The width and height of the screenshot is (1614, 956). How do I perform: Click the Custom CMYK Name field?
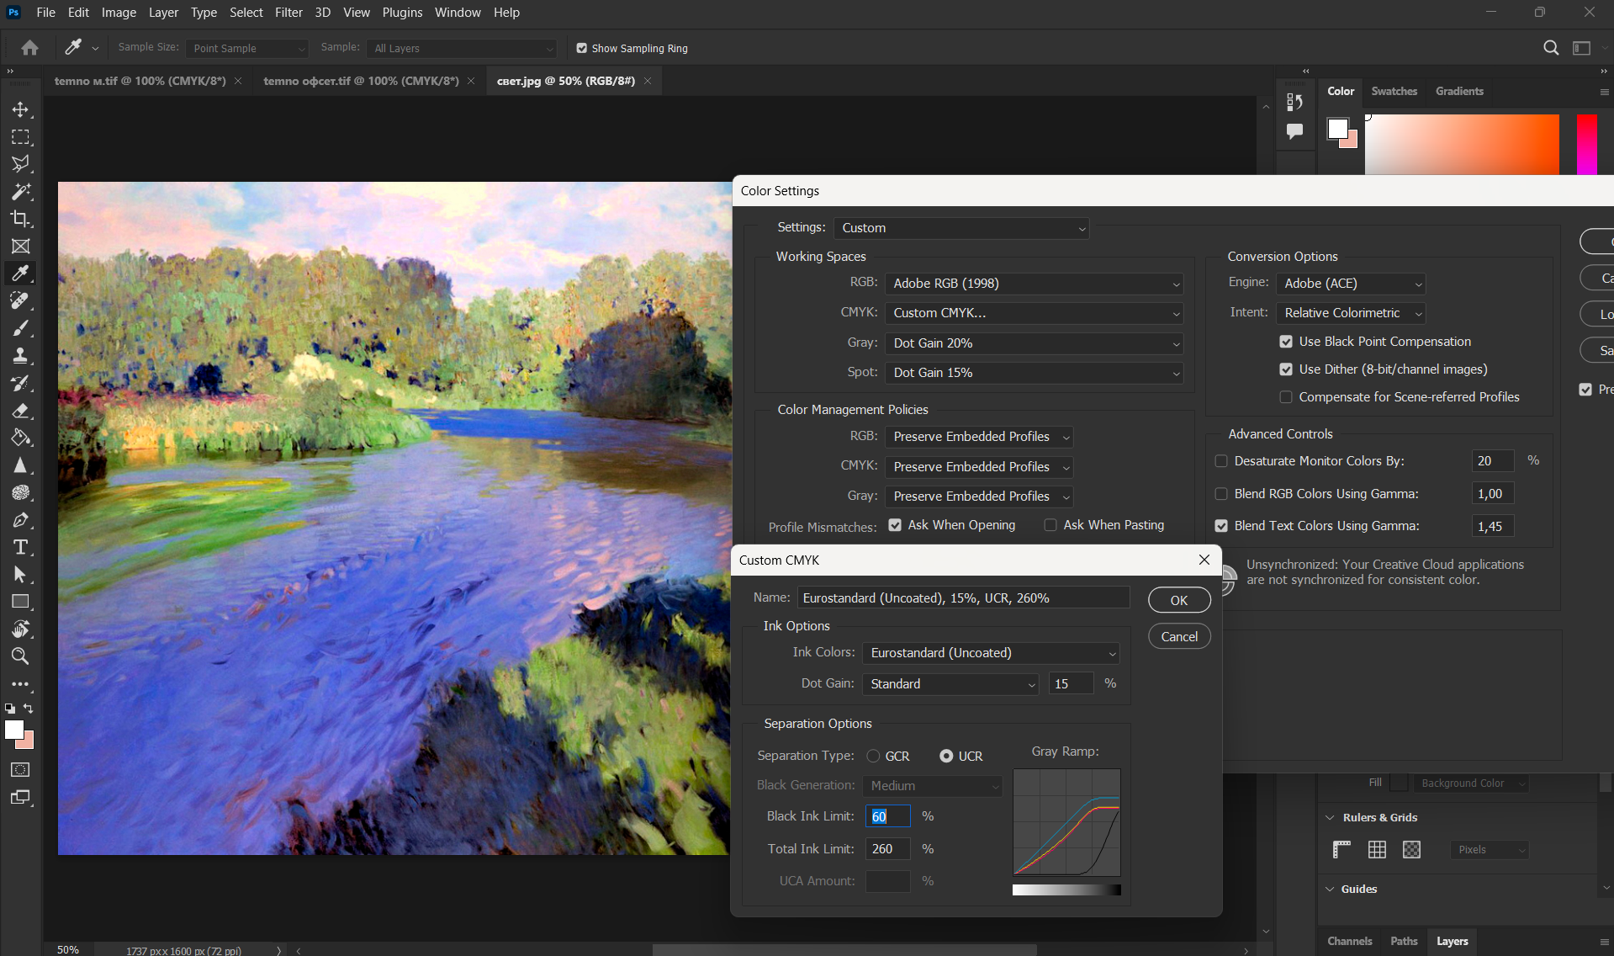coord(963,598)
